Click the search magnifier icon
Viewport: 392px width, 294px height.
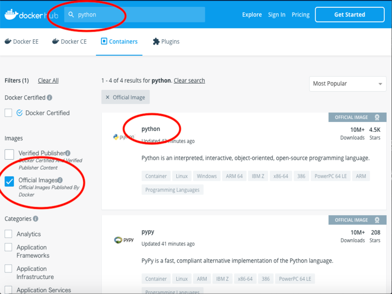71,15
